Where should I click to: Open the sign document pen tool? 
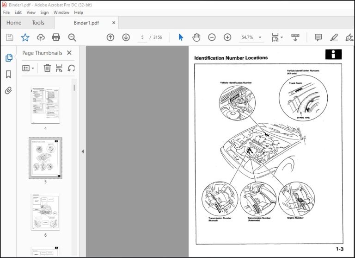[349, 37]
